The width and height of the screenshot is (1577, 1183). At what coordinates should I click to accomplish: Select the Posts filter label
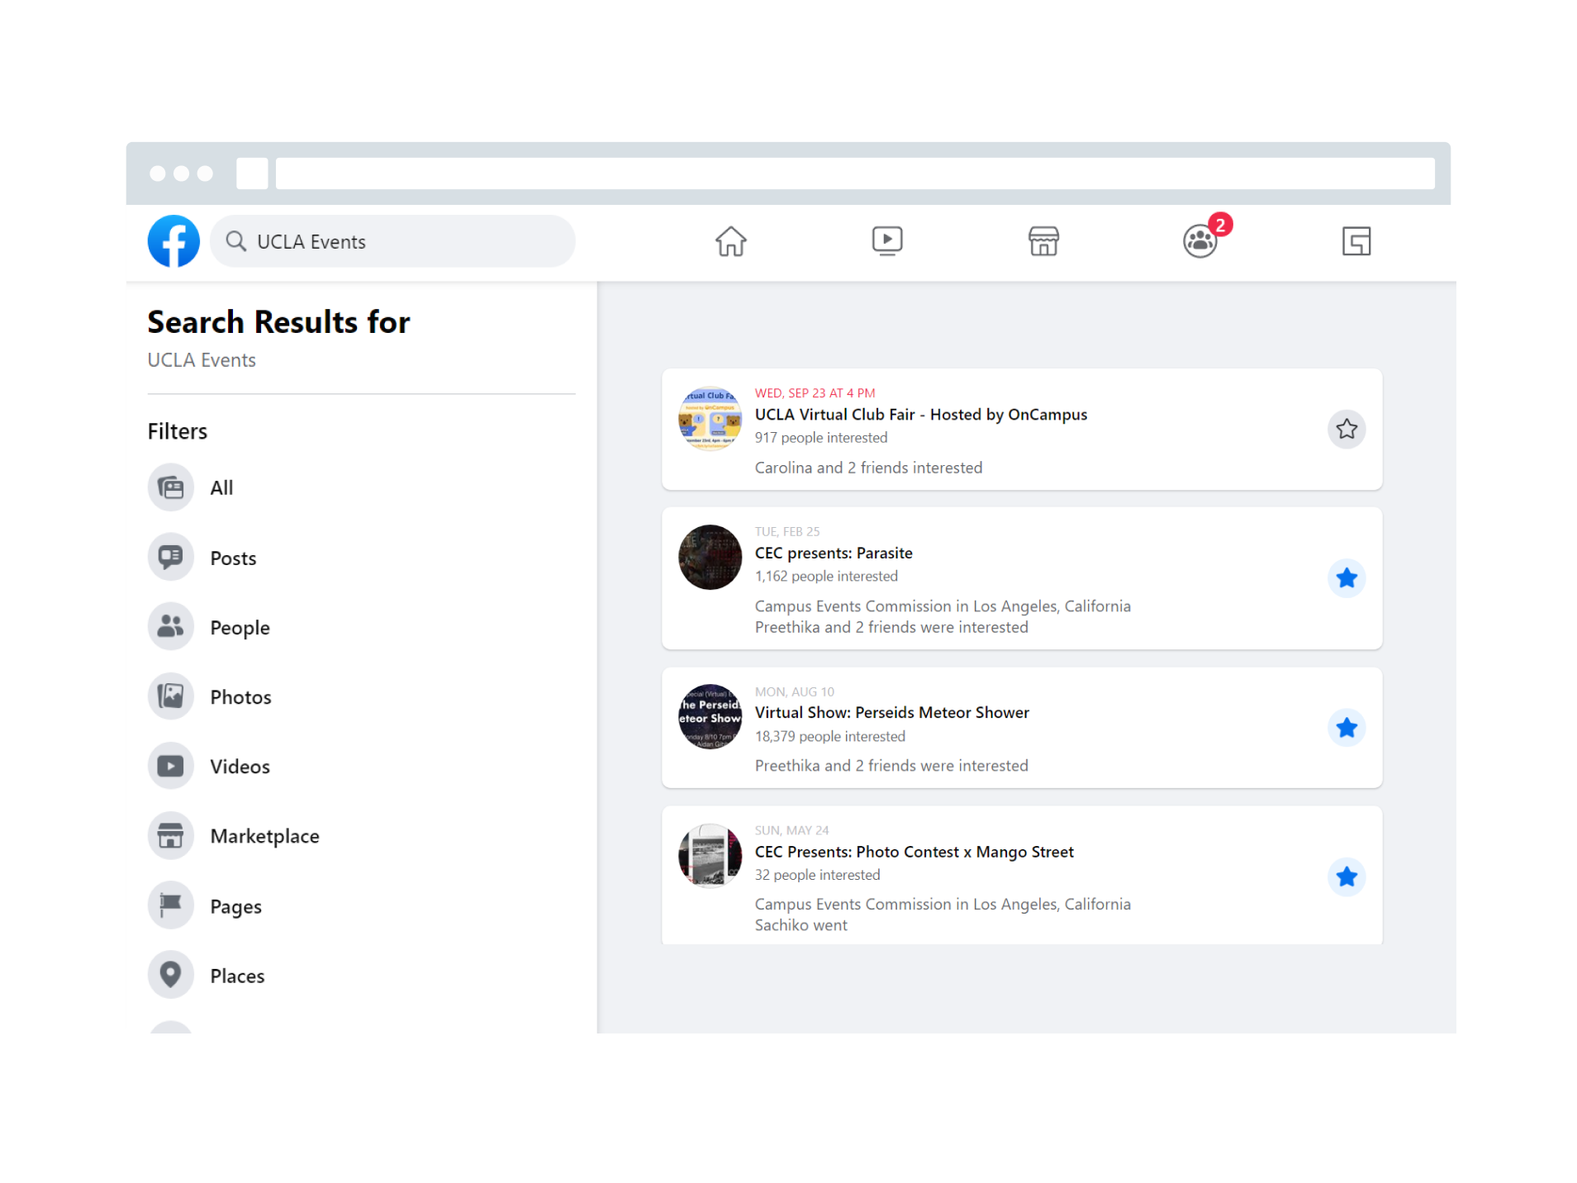click(233, 558)
